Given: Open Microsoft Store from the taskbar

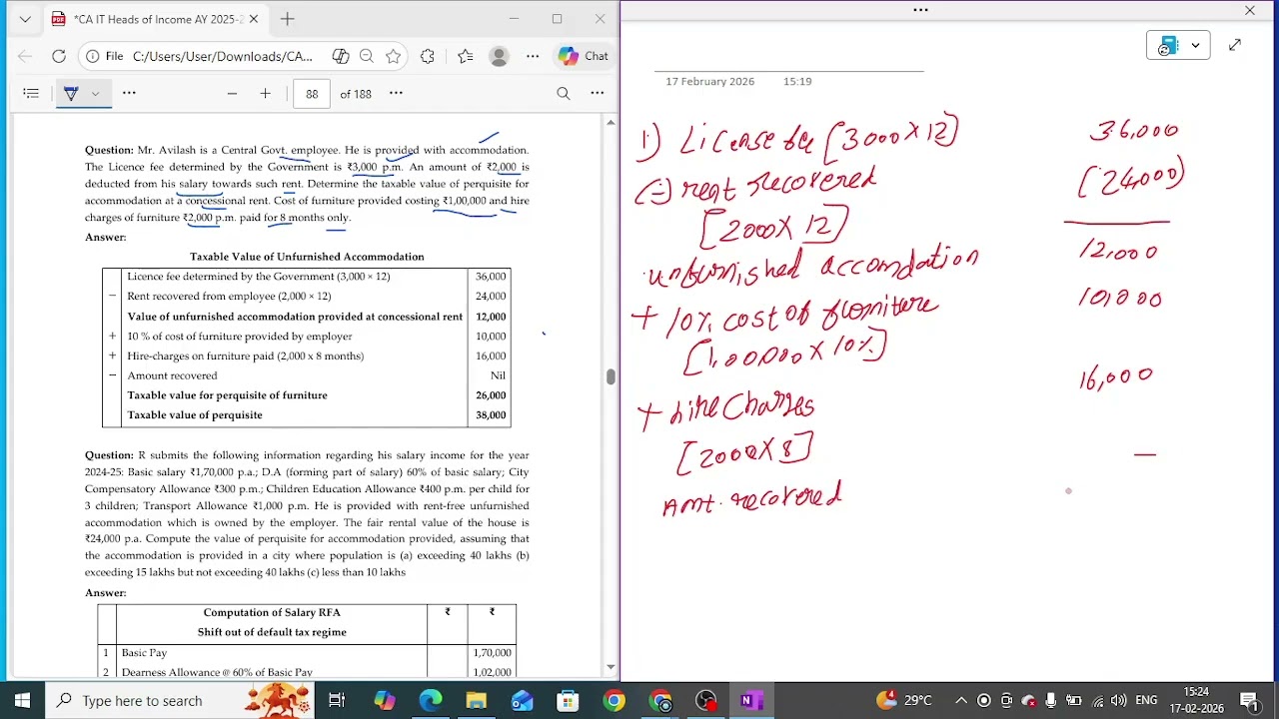Looking at the screenshot, I should tap(568, 701).
